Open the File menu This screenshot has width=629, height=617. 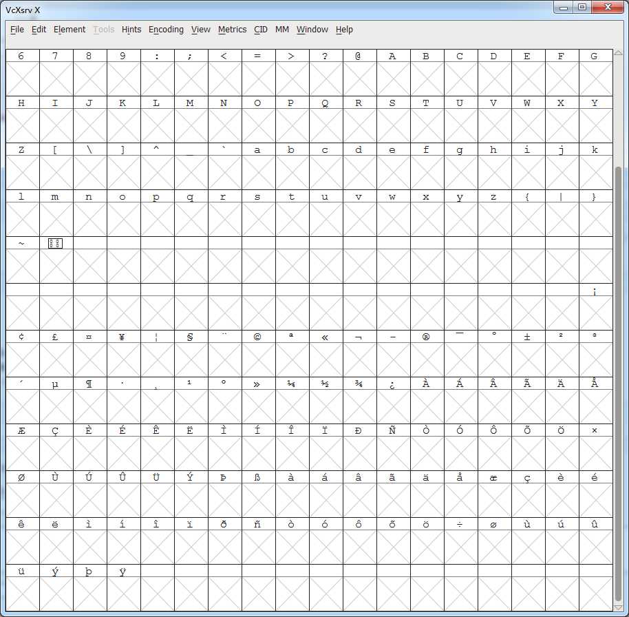(17, 30)
